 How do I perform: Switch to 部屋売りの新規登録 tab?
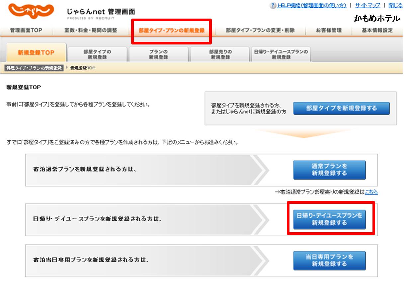click(220, 54)
